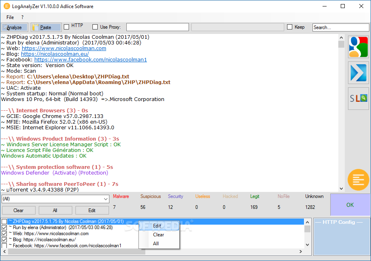Click the Google search icon in sidebar
The height and width of the screenshot is (261, 371).
[x=358, y=47]
